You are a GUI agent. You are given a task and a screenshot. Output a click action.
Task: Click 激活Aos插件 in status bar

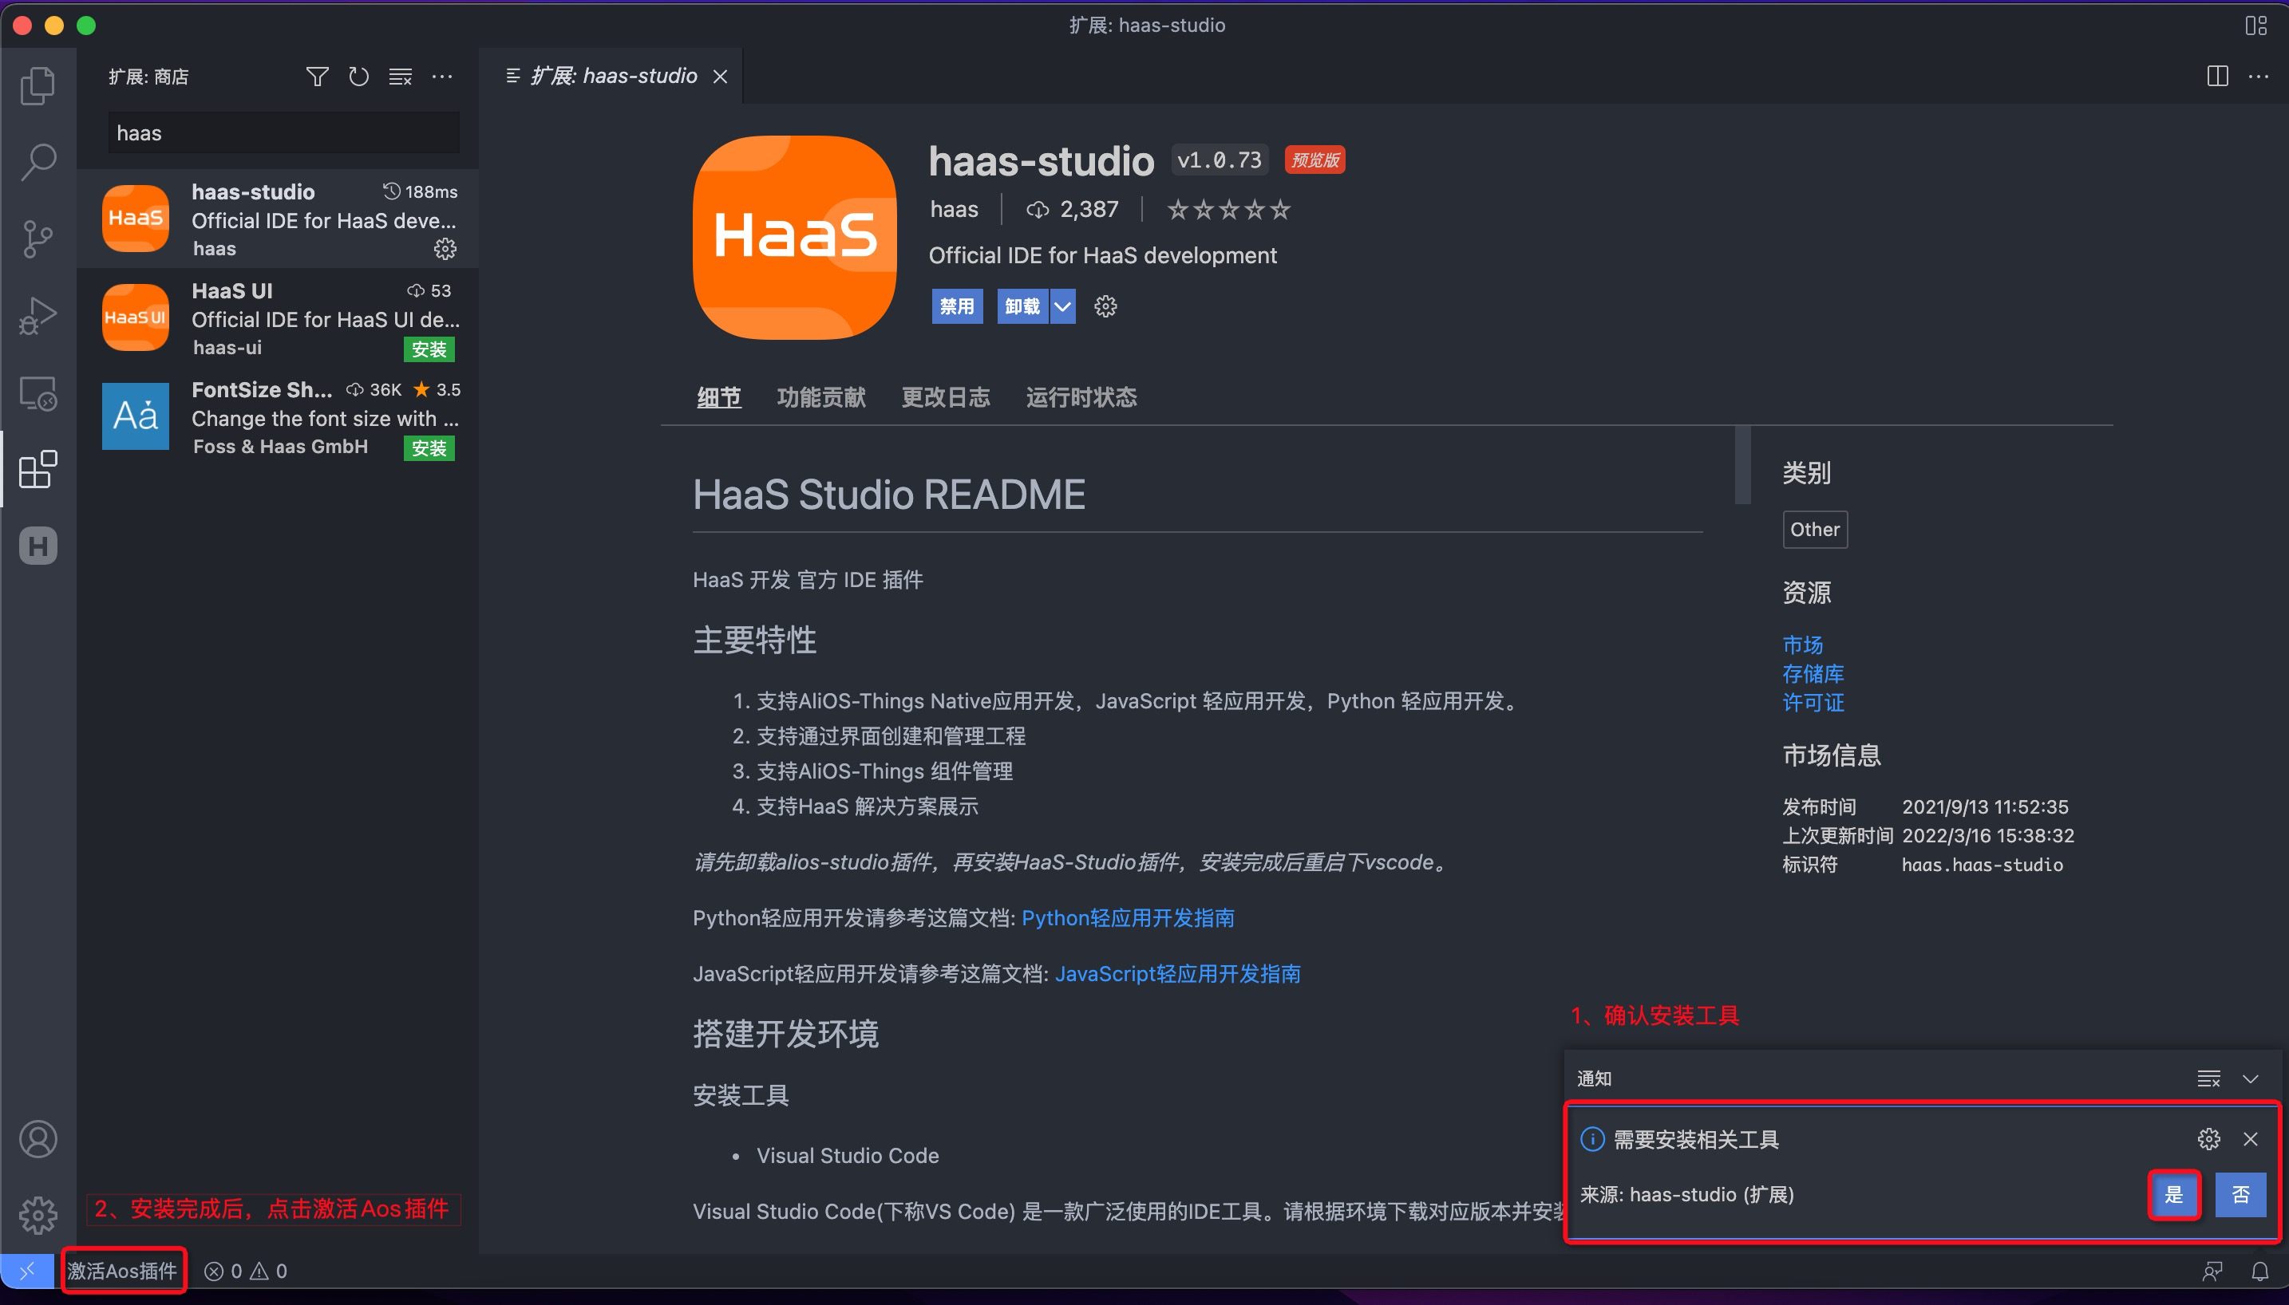click(x=123, y=1271)
